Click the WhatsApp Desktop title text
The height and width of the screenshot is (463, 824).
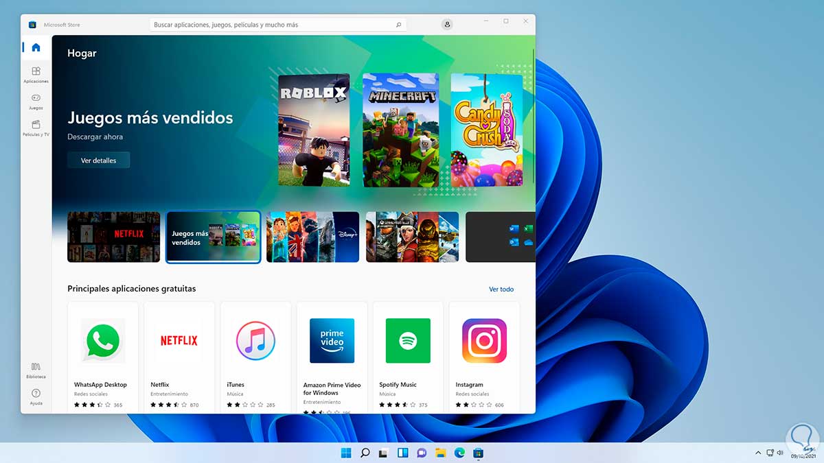[x=100, y=385]
